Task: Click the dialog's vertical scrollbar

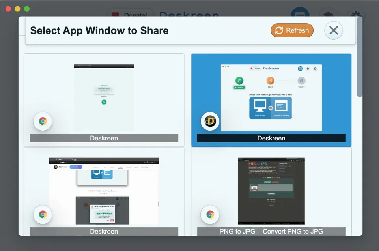Action: click(x=360, y=57)
